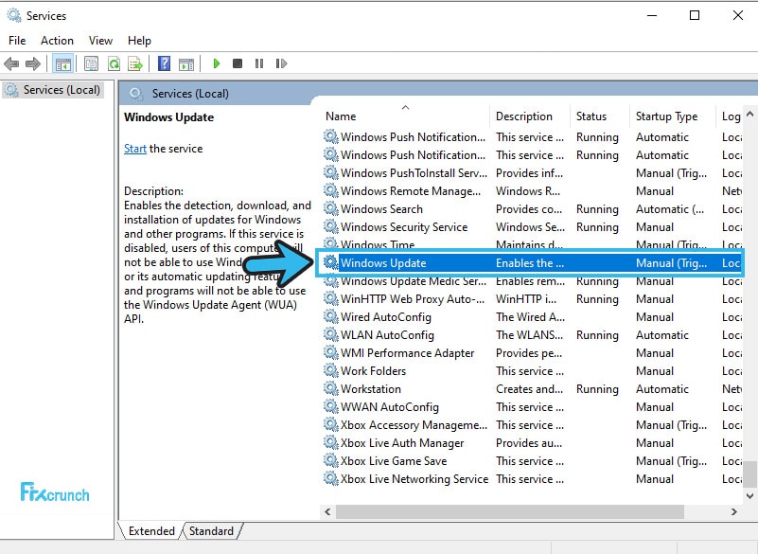Click the Start the service link
758x554 pixels.
pyautogui.click(x=135, y=149)
